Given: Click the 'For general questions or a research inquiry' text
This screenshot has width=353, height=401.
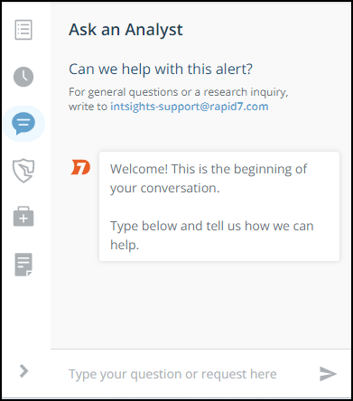Looking at the screenshot, I should (x=179, y=92).
